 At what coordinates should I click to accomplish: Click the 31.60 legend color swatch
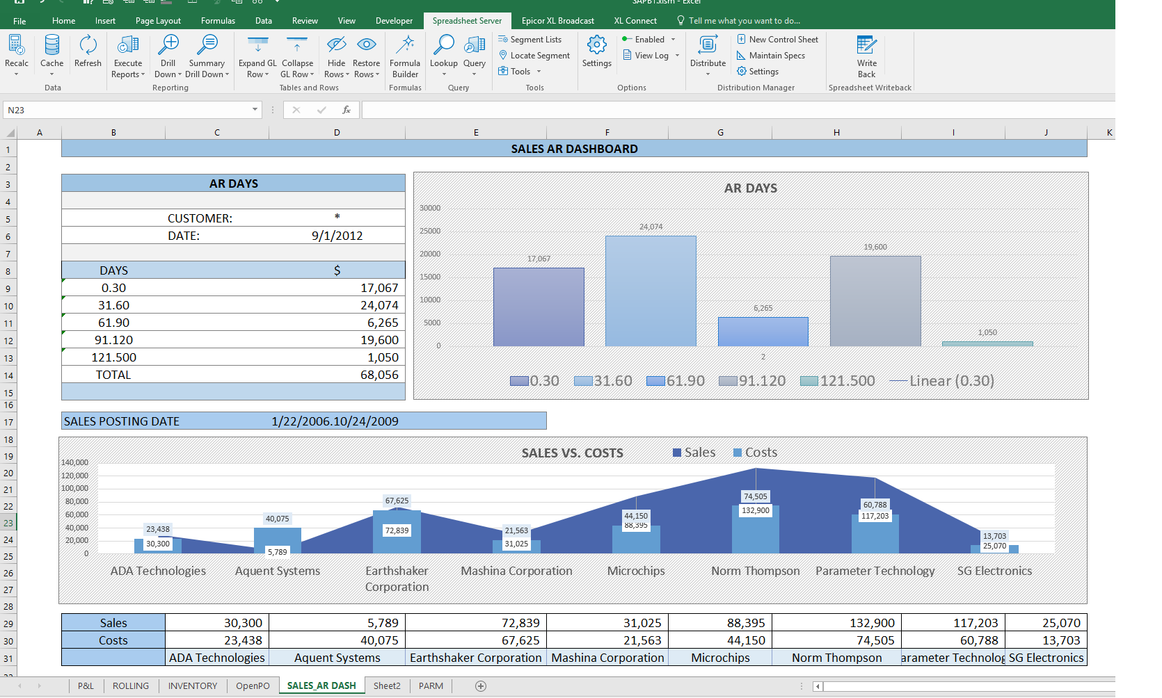[x=583, y=381]
